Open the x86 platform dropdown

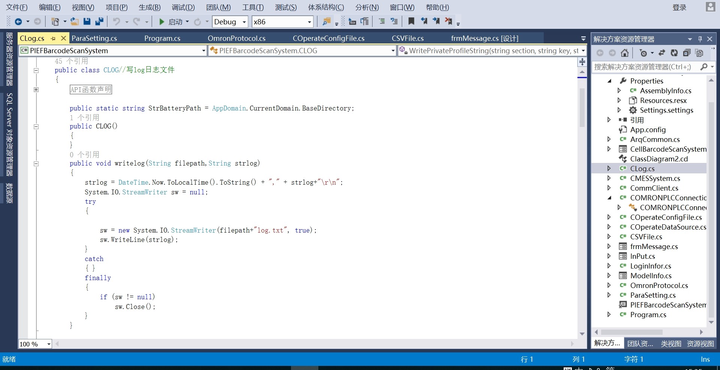click(x=309, y=22)
